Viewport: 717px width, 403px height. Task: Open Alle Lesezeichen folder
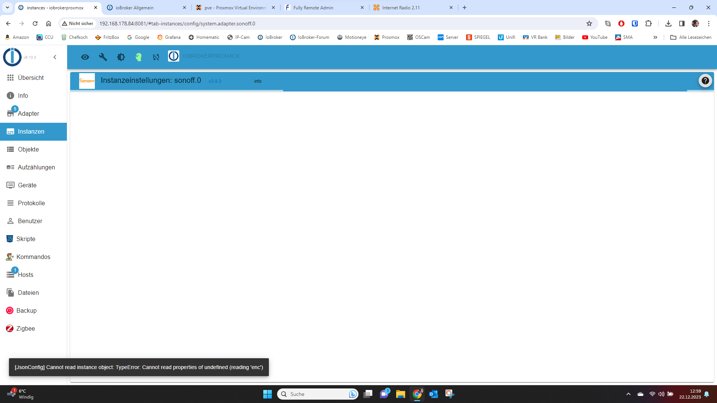(x=691, y=37)
